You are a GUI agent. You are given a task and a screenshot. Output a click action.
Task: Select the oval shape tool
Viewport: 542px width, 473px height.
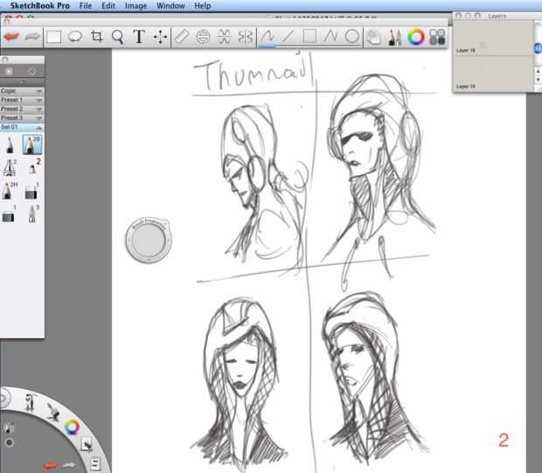(352, 36)
